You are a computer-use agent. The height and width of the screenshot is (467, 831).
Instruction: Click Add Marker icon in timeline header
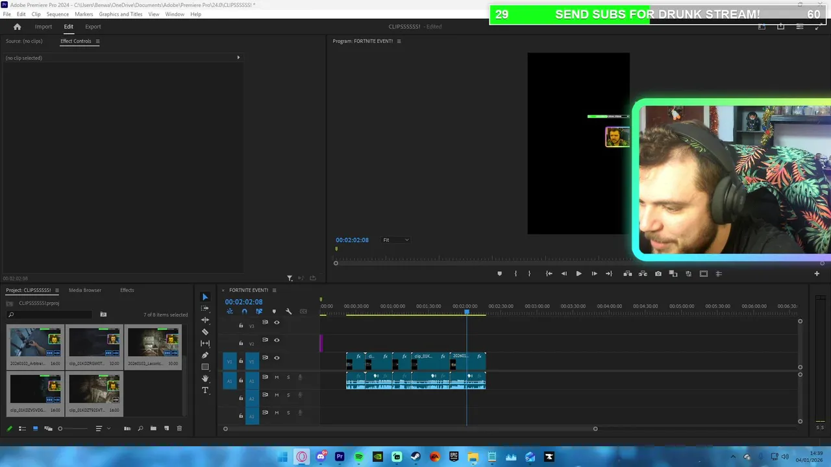click(x=274, y=311)
